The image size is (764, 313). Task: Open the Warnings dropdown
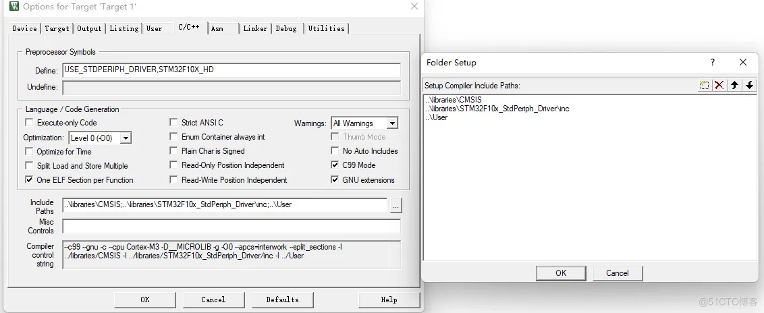point(392,123)
